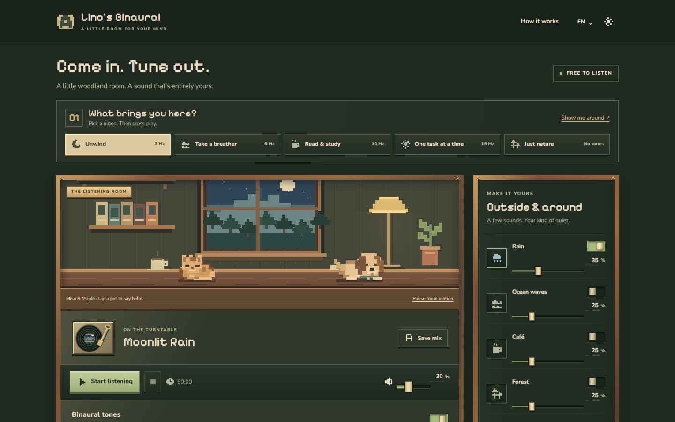This screenshot has height=422, width=675.
Task: Click the Lino's Binaural pixel logo icon
Action: (x=66, y=22)
